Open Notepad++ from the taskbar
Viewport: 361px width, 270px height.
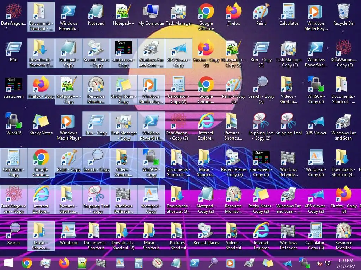(82, 263)
